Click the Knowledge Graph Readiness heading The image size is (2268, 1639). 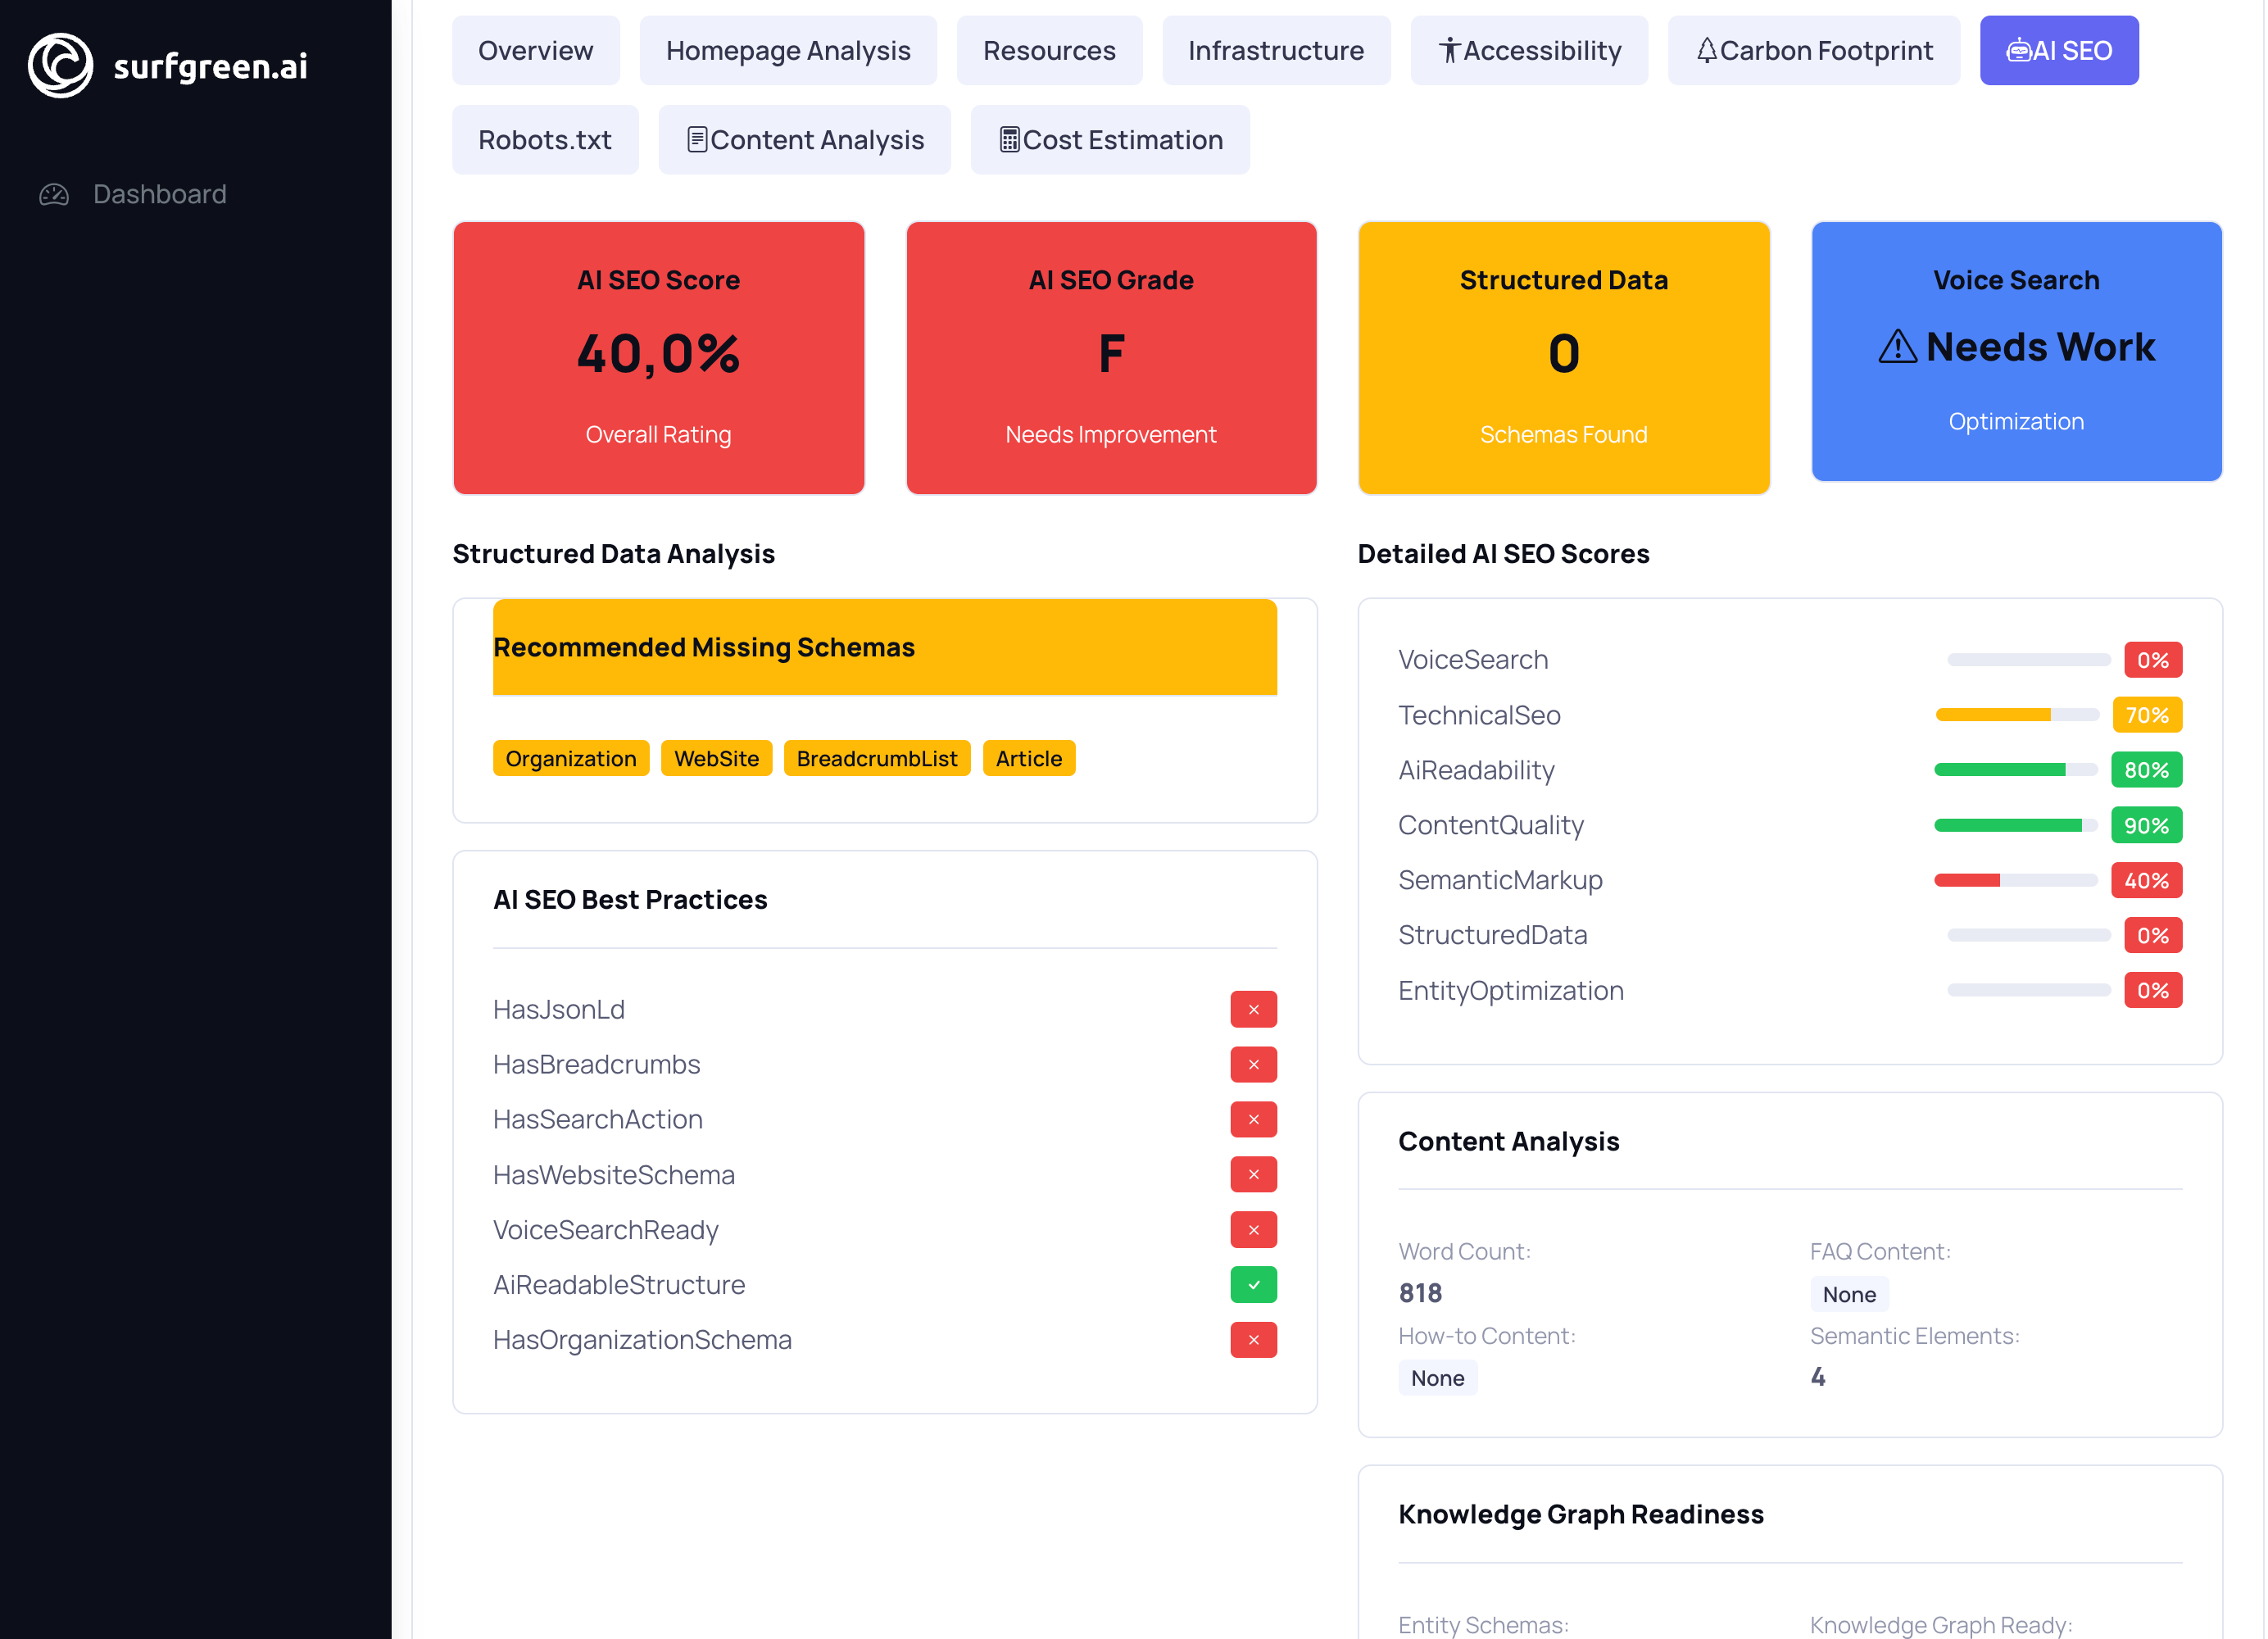pos(1581,1514)
